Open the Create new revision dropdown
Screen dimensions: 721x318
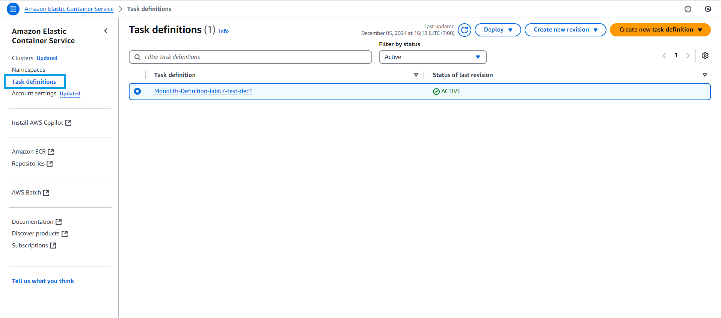click(565, 30)
